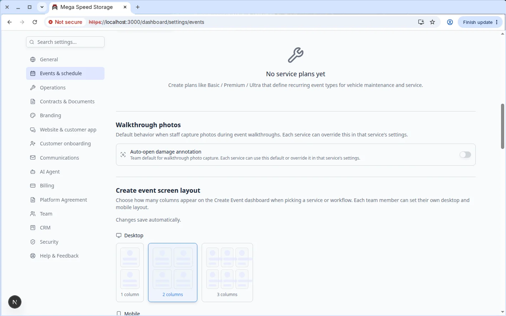506x316 pixels.
Task: Click the large wrench empty-state icon
Action: pyautogui.click(x=295, y=55)
